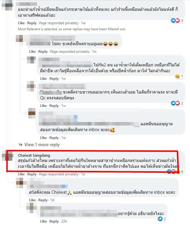The width and height of the screenshot is (190, 226).
Task: Click Like under the admin inbox reply with heart-face emoji
Action: [43, 138]
